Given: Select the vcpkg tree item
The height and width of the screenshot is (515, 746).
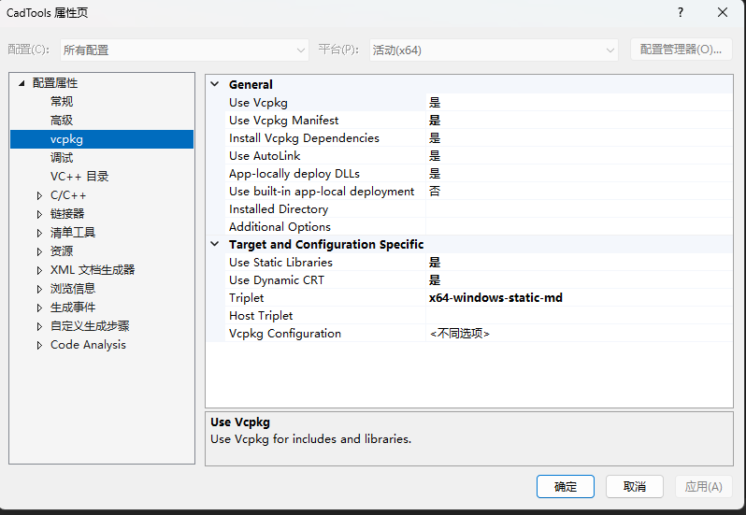Looking at the screenshot, I should point(102,139).
